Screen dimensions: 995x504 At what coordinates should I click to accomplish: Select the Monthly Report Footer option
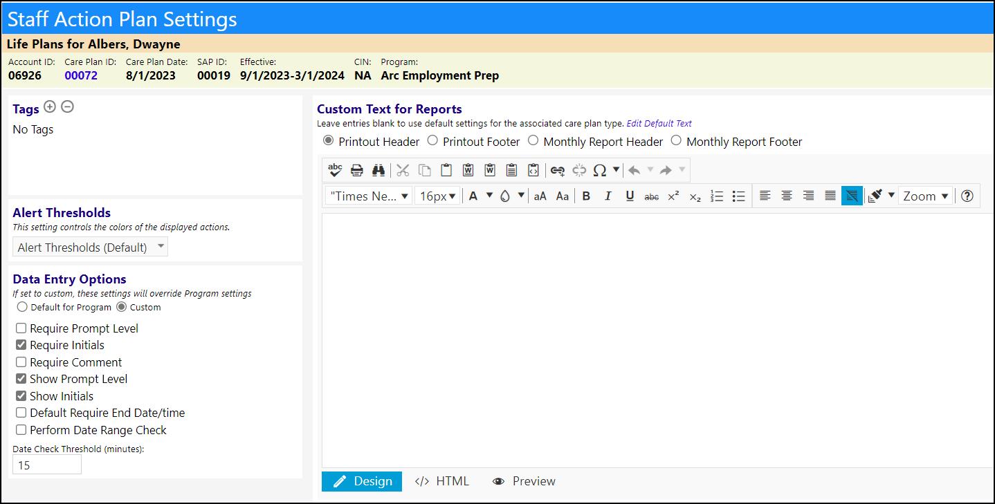click(676, 141)
